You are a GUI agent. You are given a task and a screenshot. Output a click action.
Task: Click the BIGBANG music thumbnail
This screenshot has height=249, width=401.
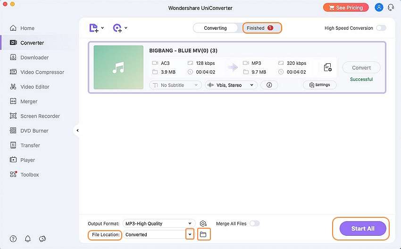118,68
